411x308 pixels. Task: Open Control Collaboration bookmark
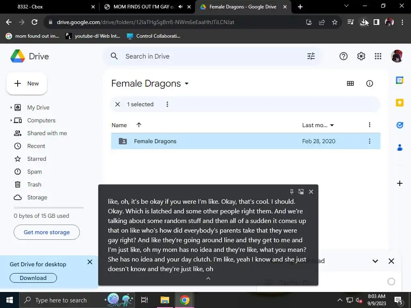pos(154,36)
